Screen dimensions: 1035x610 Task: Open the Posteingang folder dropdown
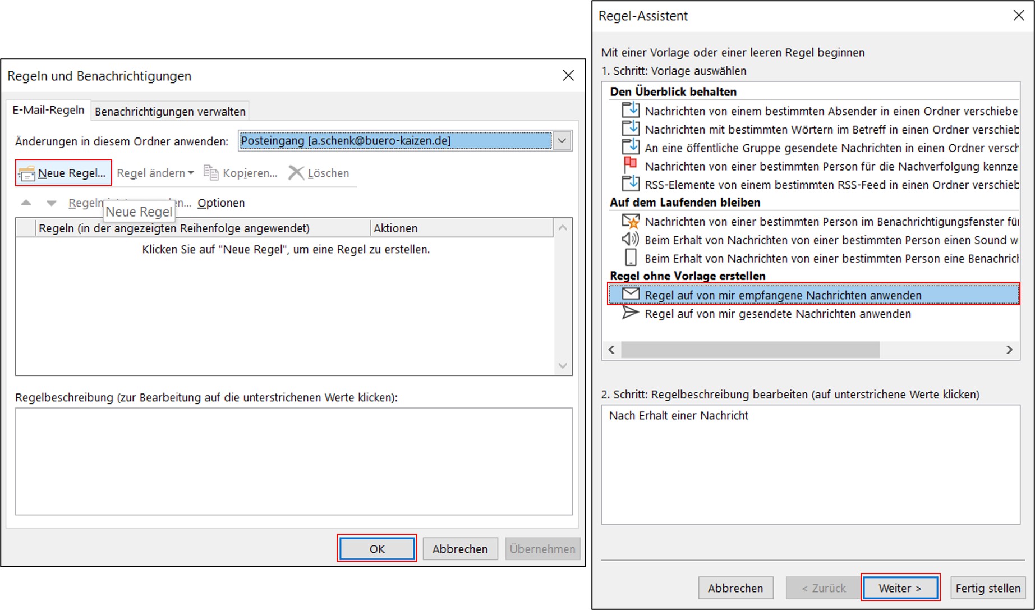562,141
